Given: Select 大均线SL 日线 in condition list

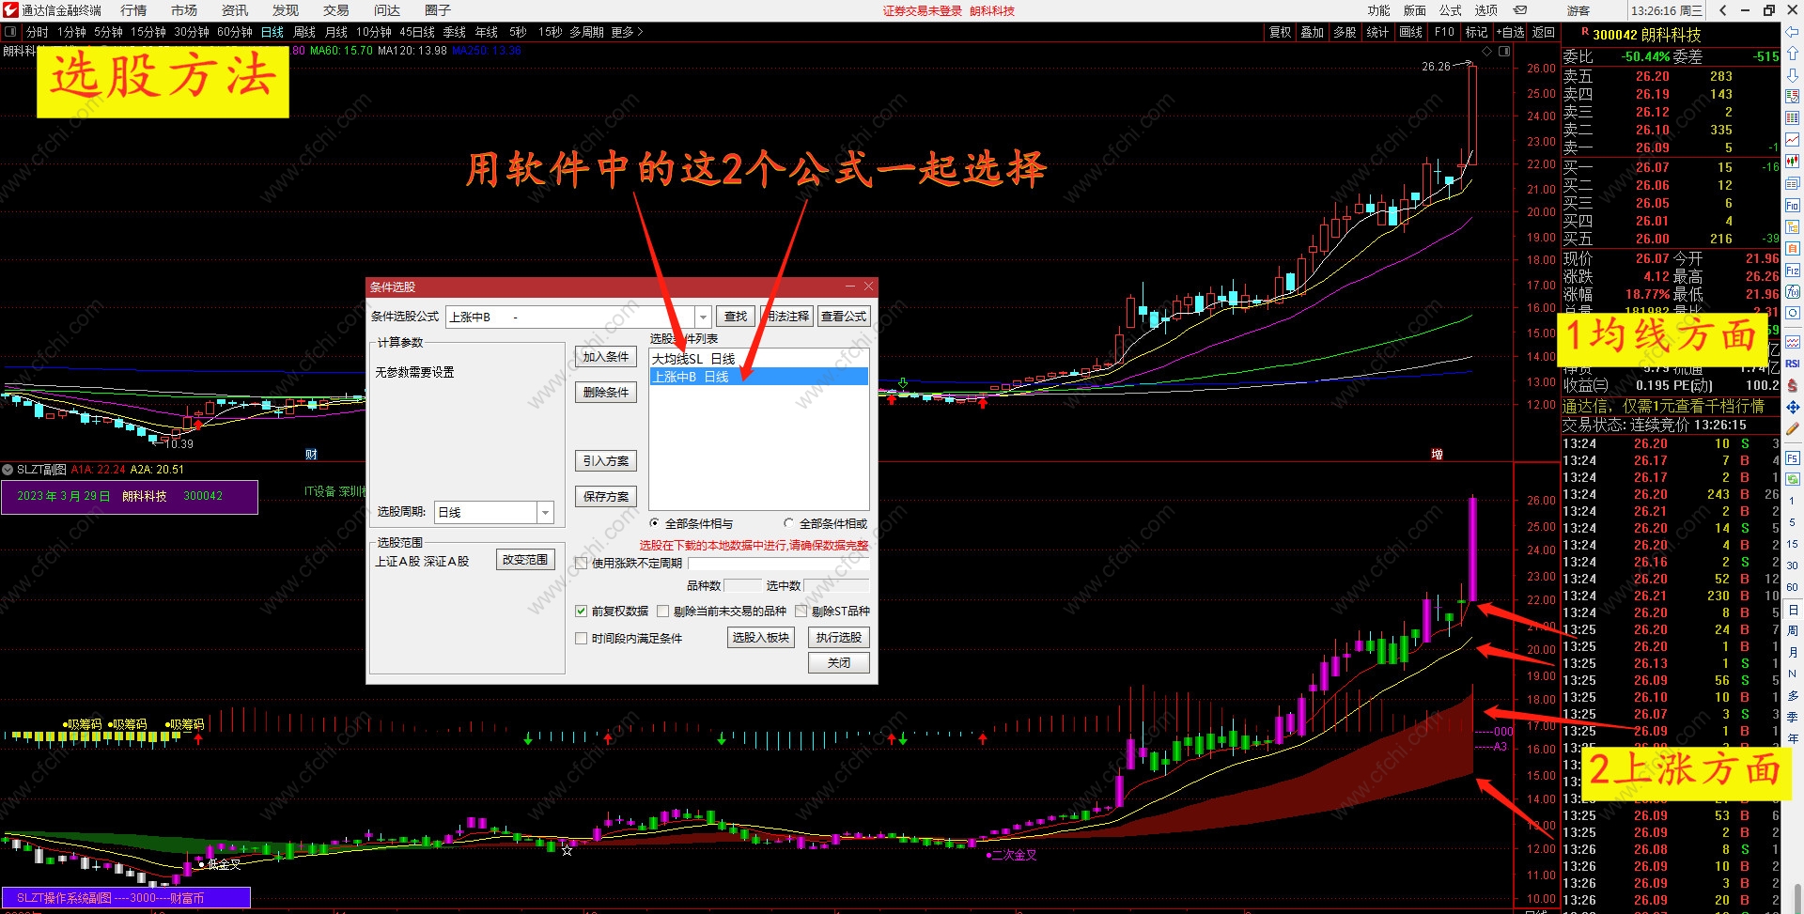Looking at the screenshot, I should pyautogui.click(x=758, y=359).
